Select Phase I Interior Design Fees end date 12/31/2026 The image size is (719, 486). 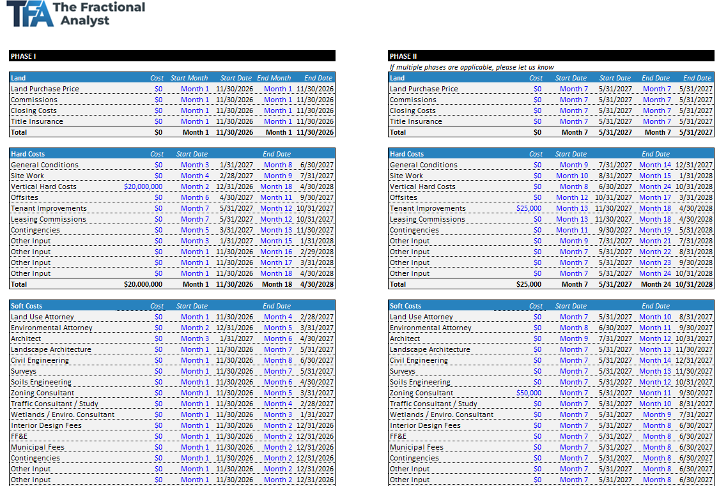pyautogui.click(x=315, y=425)
